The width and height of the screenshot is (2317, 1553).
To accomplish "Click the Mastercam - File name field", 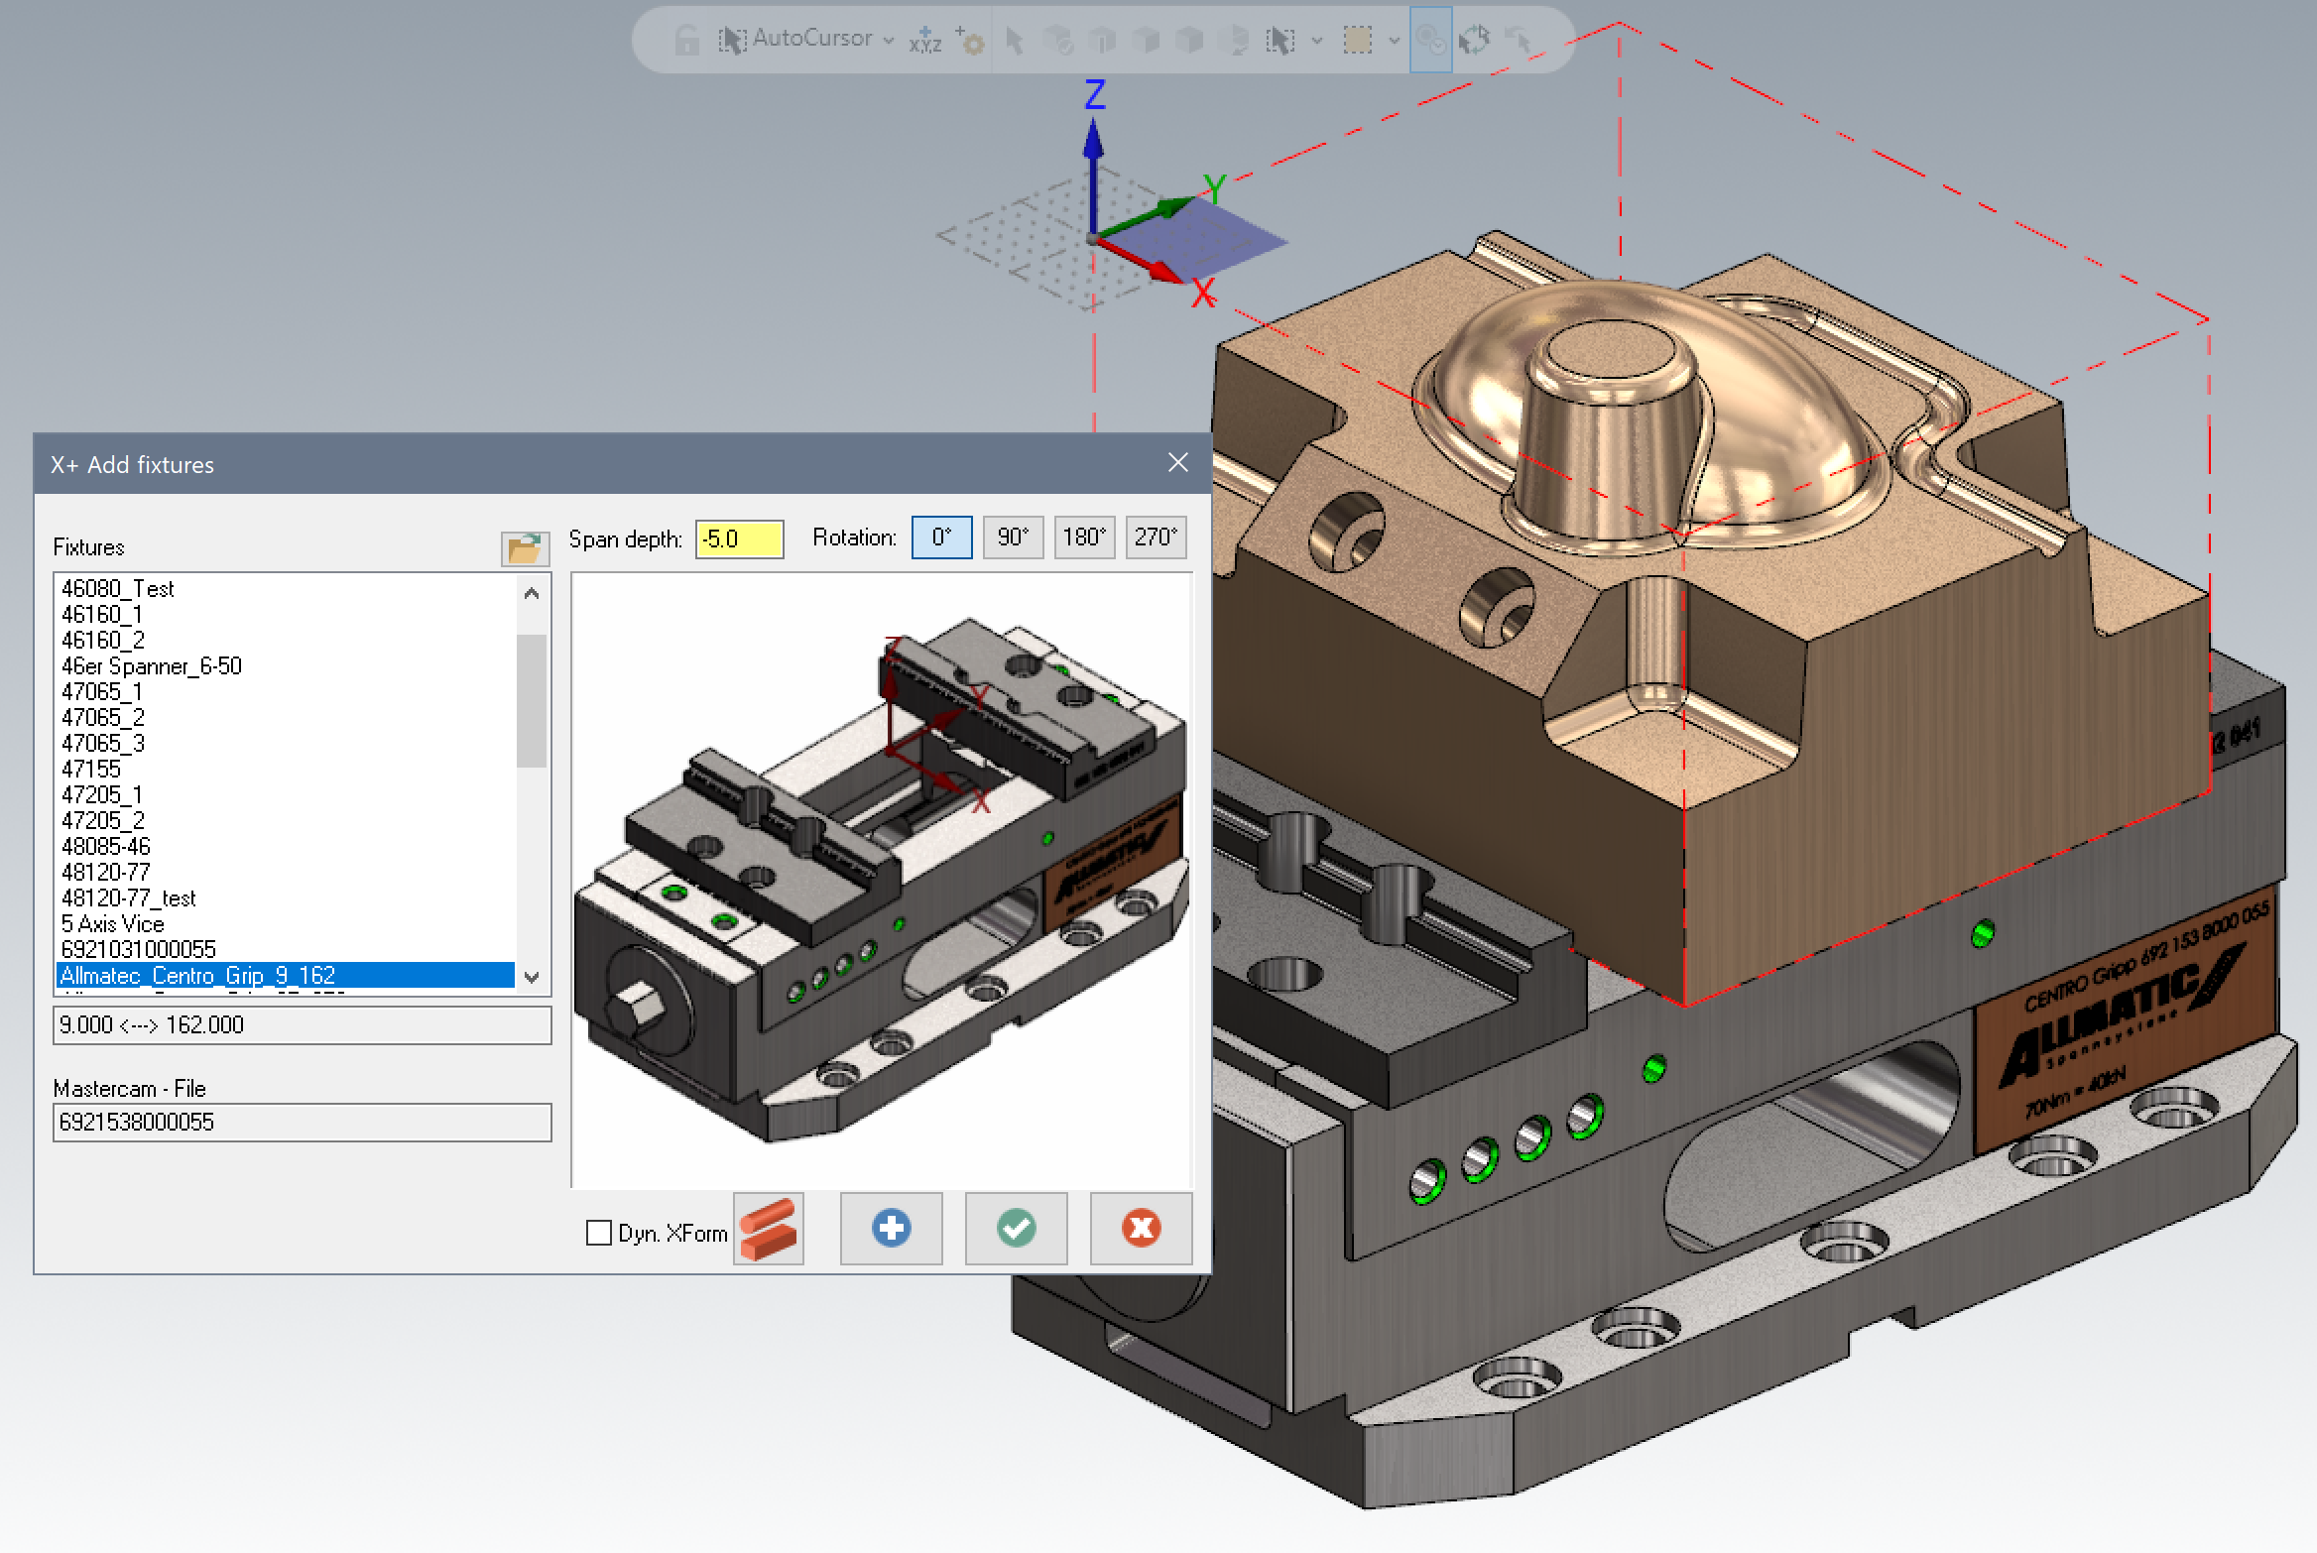I will (302, 1123).
